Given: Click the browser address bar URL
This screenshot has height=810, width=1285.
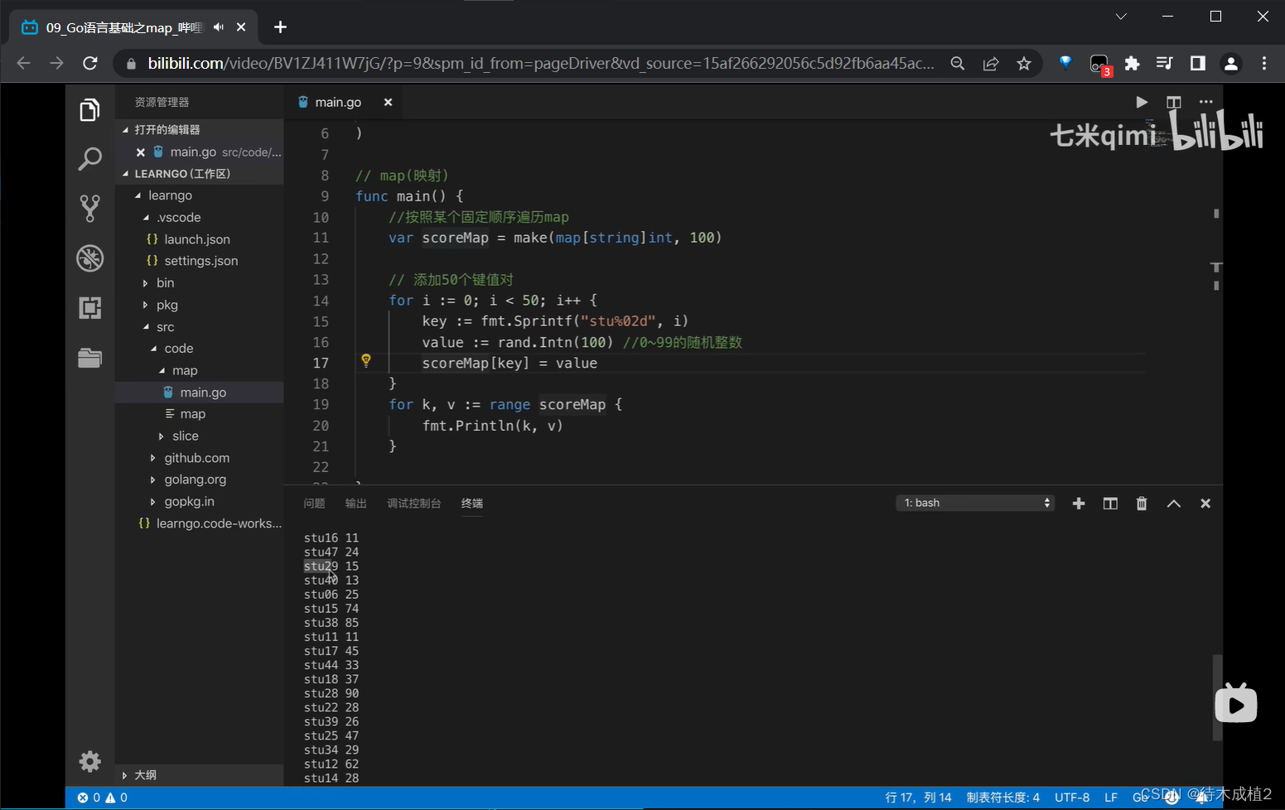Looking at the screenshot, I should (541, 64).
